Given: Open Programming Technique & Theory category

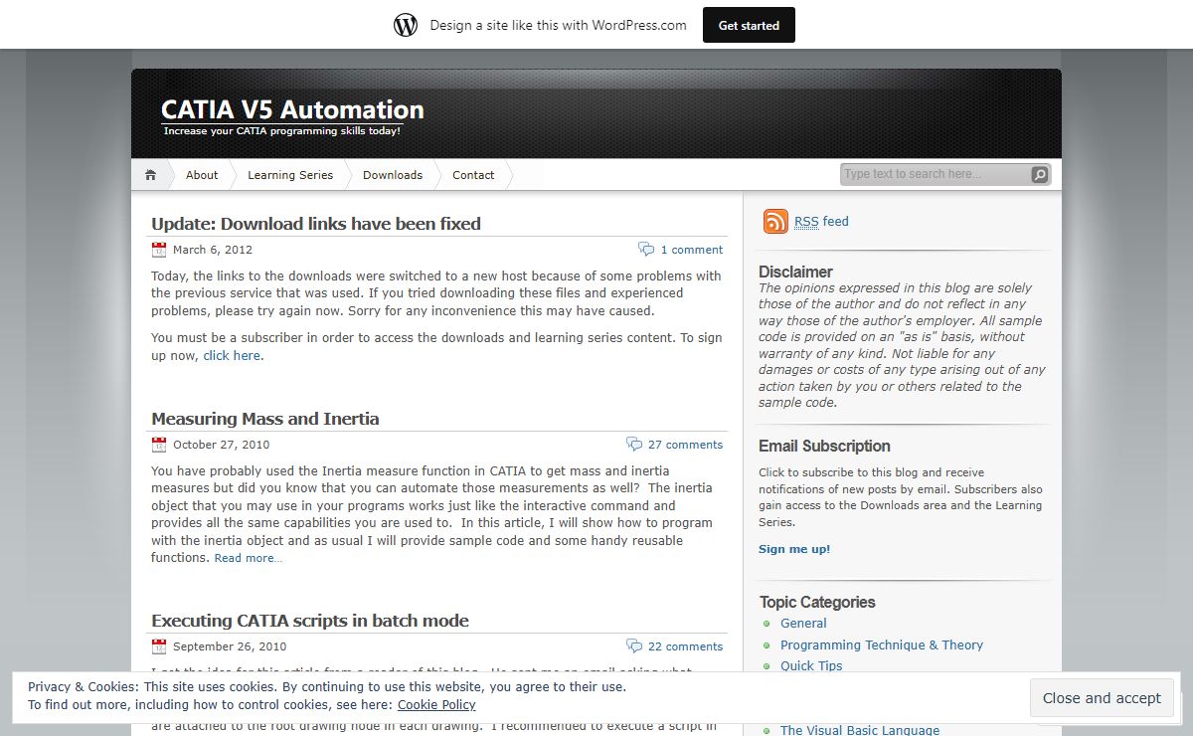Looking at the screenshot, I should pos(882,645).
